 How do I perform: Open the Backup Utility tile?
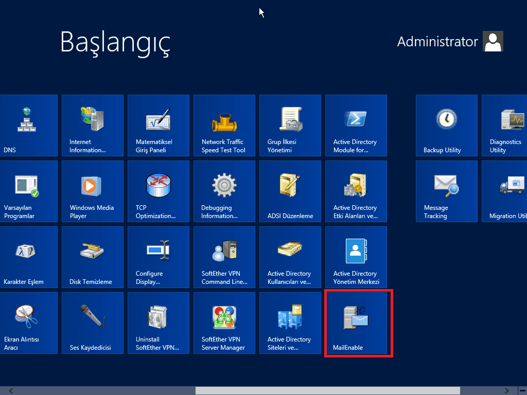(447, 125)
